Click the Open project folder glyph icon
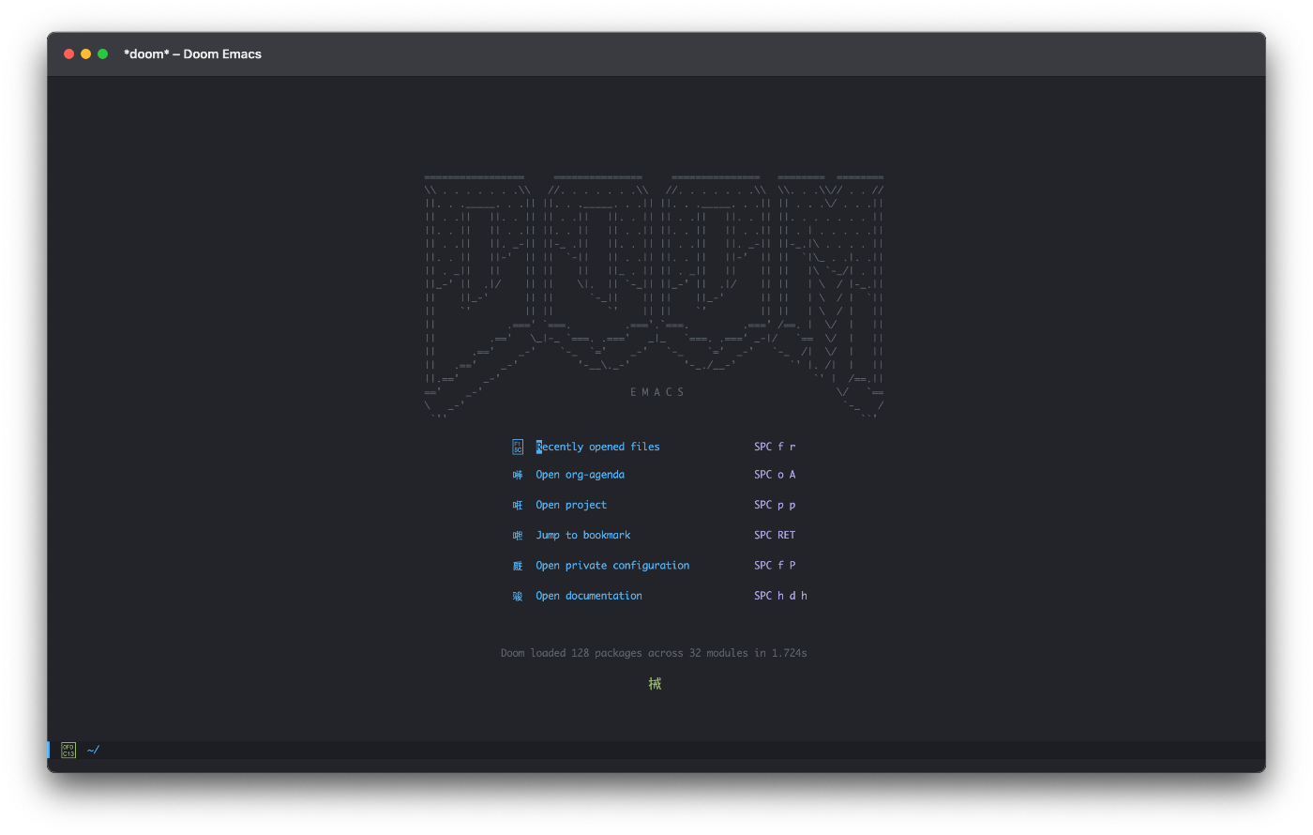The image size is (1313, 835). [516, 505]
